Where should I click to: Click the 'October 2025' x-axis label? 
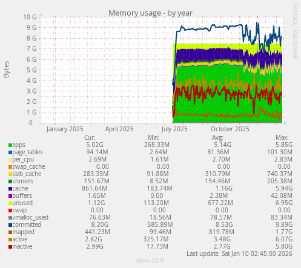[x=230, y=129]
